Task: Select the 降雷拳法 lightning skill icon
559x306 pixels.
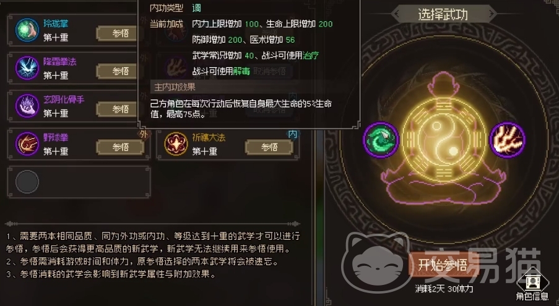Action: tap(27, 68)
